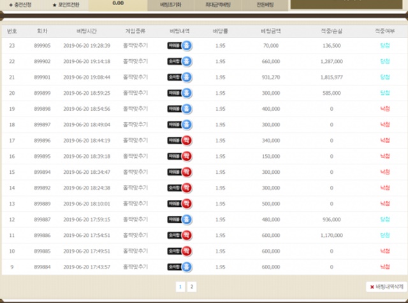Click the 낙첨 status in row 19

(385, 109)
